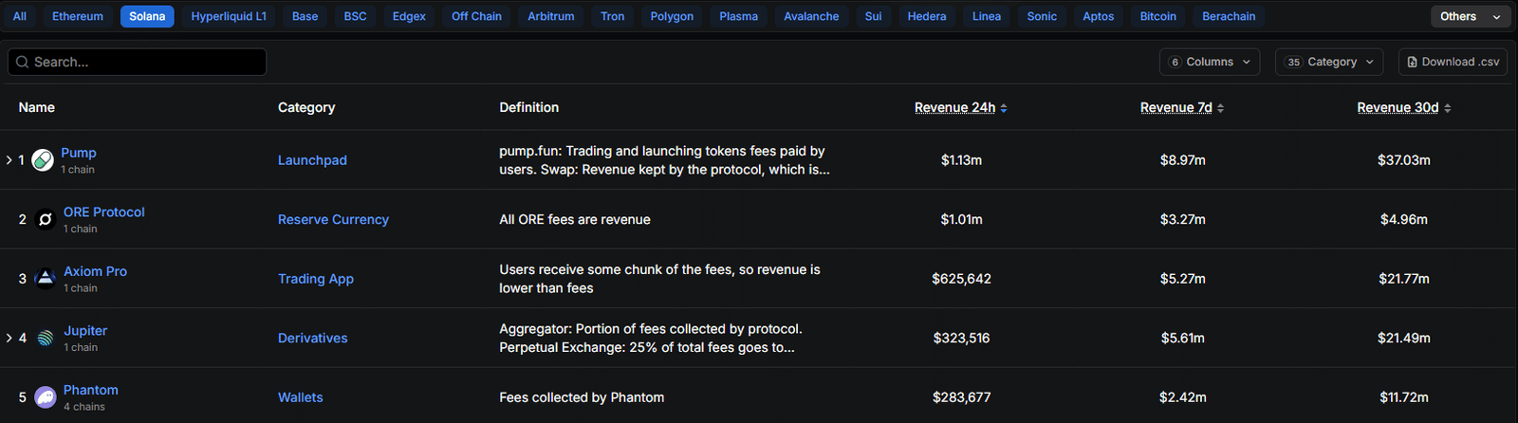1518x423 pixels.
Task: Select the All chains tab
Action: click(x=20, y=16)
